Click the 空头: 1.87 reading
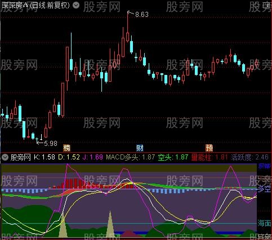The image size is (272, 240). [x=173, y=157]
